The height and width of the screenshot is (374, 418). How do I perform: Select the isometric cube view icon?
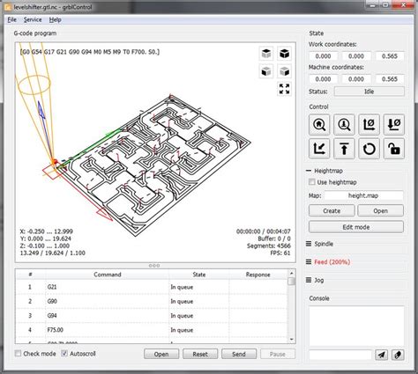[x=284, y=54]
